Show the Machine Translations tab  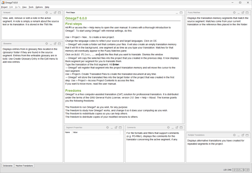point(24,166)
